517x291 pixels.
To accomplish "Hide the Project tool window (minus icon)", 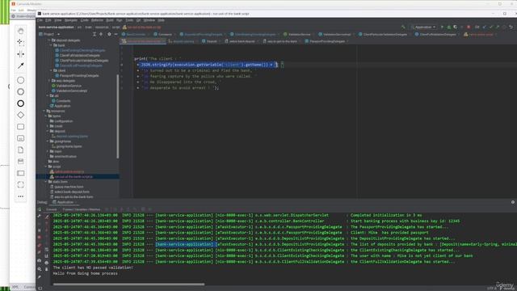I will point(116,34).
